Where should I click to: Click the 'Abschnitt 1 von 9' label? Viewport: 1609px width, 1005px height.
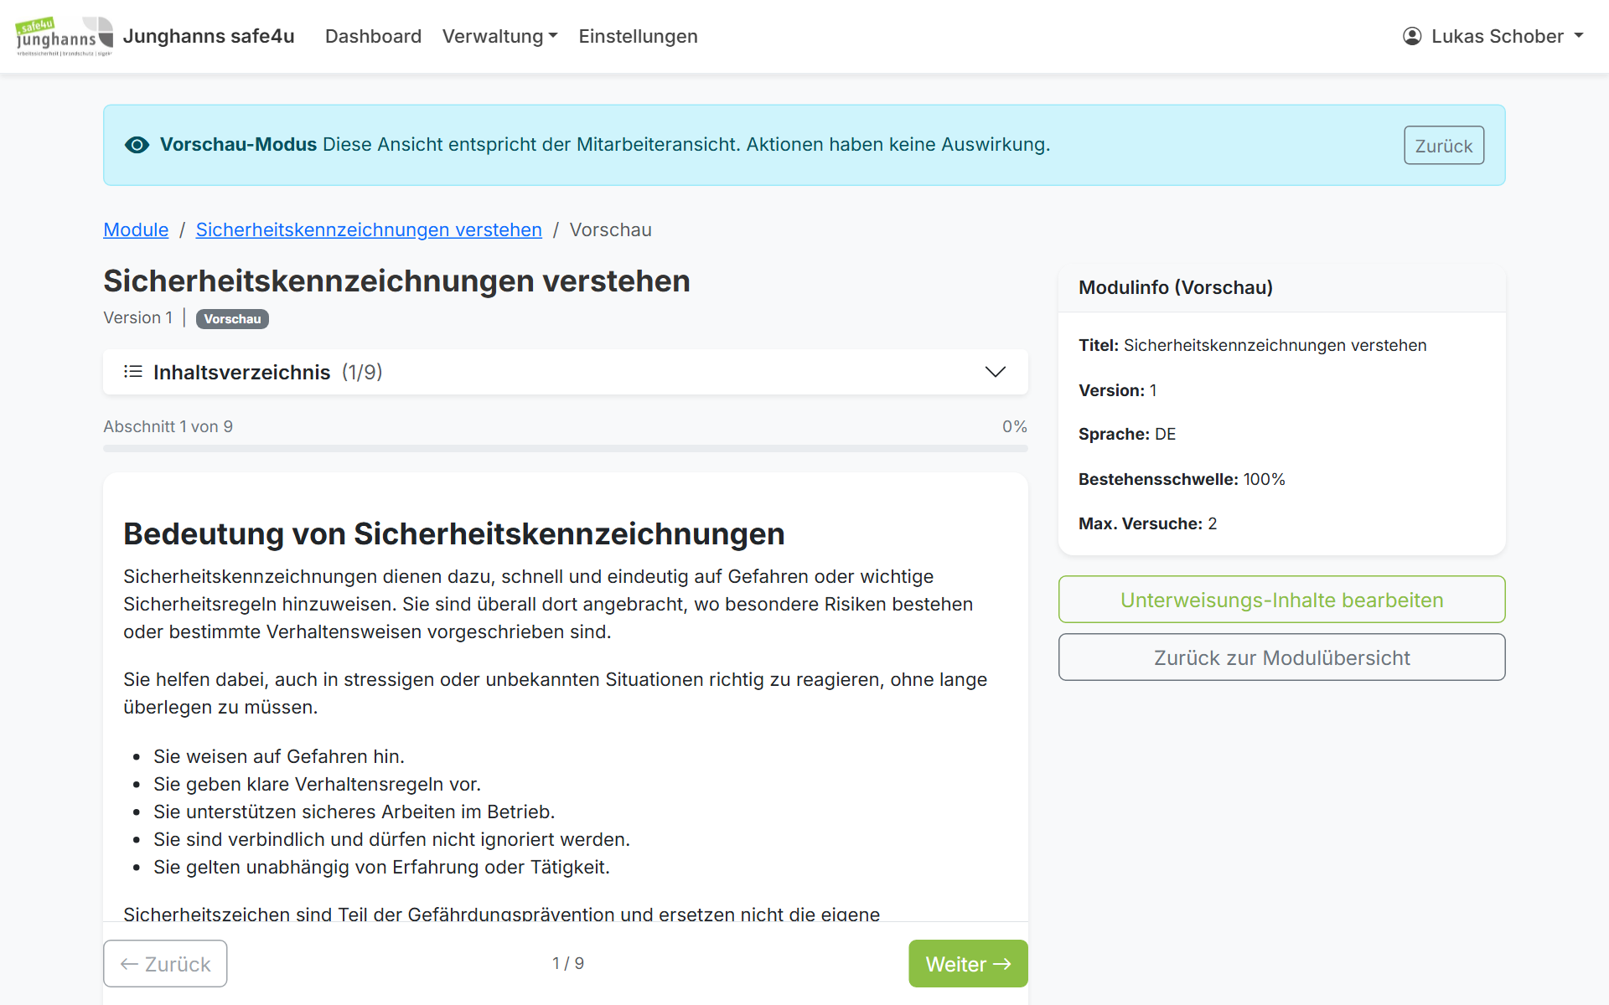click(x=168, y=426)
